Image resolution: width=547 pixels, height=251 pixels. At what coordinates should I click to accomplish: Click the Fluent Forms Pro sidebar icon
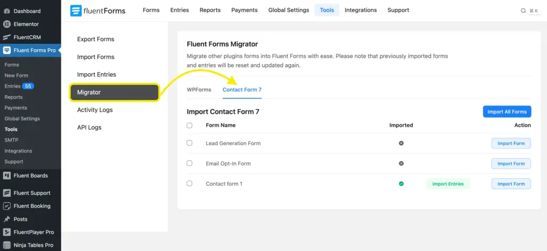coord(6,50)
